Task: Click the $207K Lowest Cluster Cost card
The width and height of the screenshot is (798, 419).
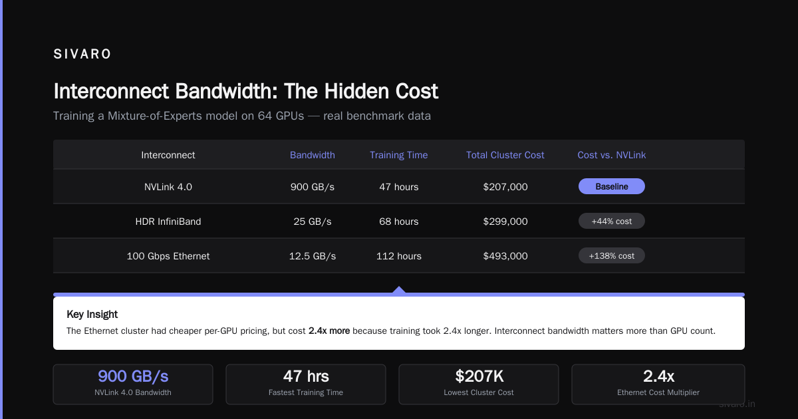Action: [x=479, y=384]
